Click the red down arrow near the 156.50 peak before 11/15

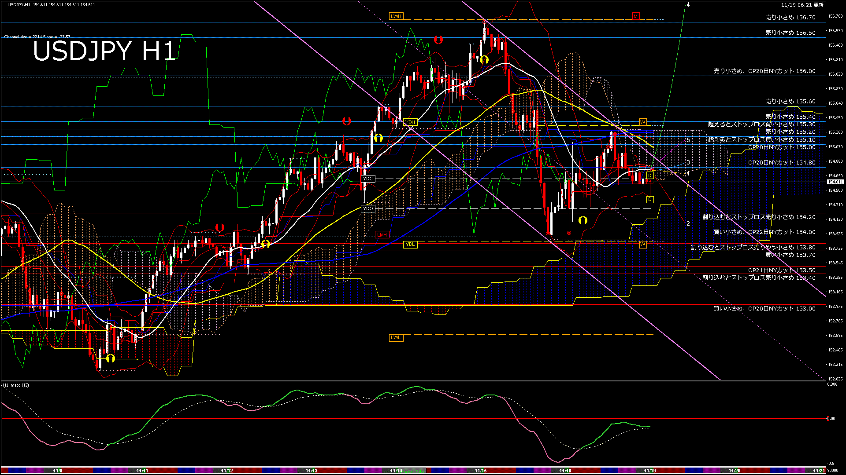[438, 40]
